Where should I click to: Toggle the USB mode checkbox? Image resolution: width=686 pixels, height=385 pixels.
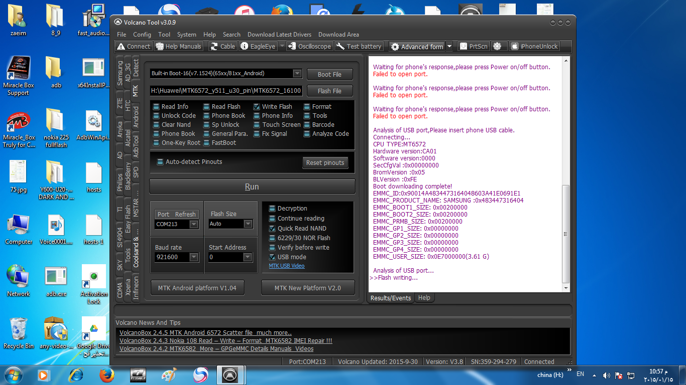288,257
